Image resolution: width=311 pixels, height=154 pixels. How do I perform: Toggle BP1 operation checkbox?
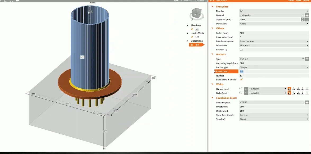coord(192,45)
